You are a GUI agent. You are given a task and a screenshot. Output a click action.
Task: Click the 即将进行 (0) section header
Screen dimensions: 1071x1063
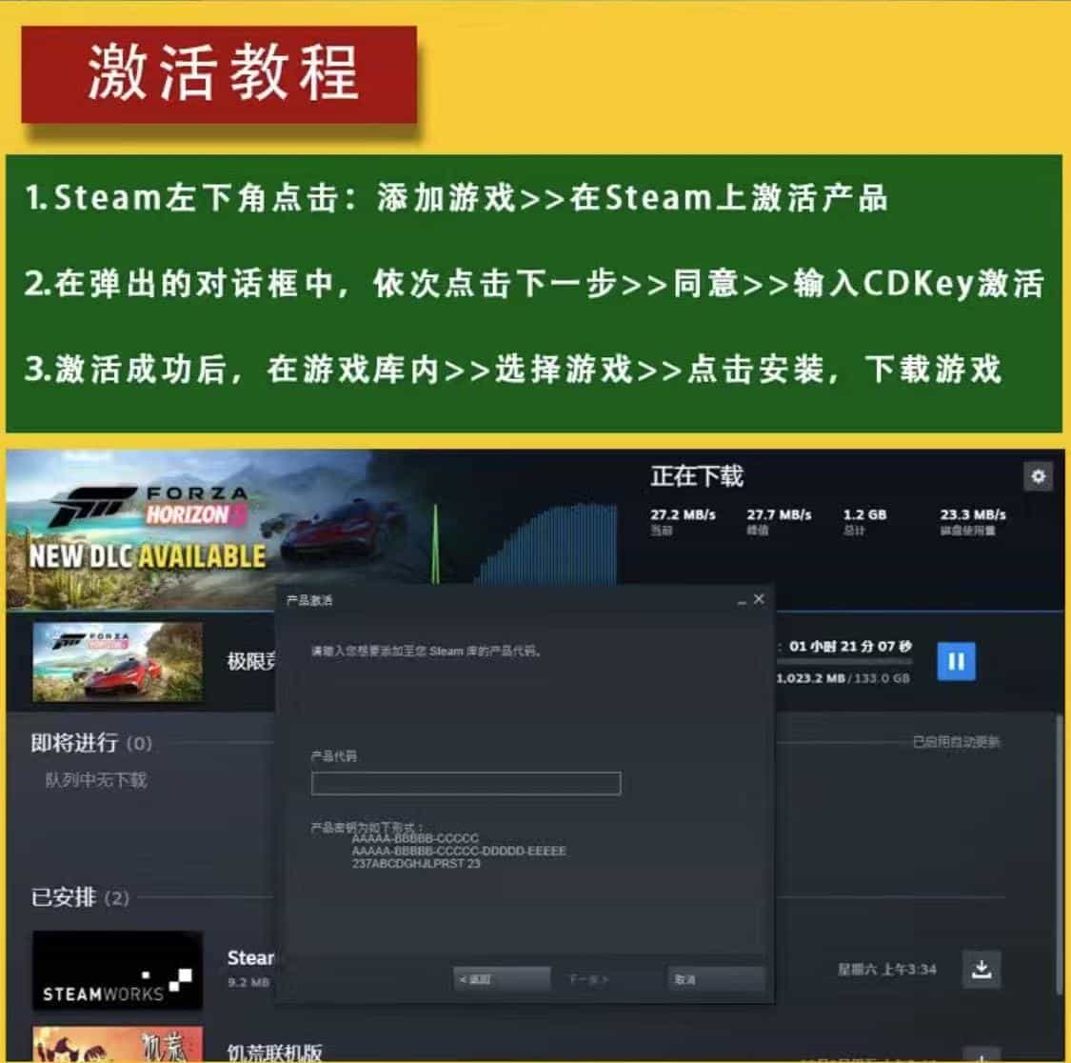click(x=91, y=743)
